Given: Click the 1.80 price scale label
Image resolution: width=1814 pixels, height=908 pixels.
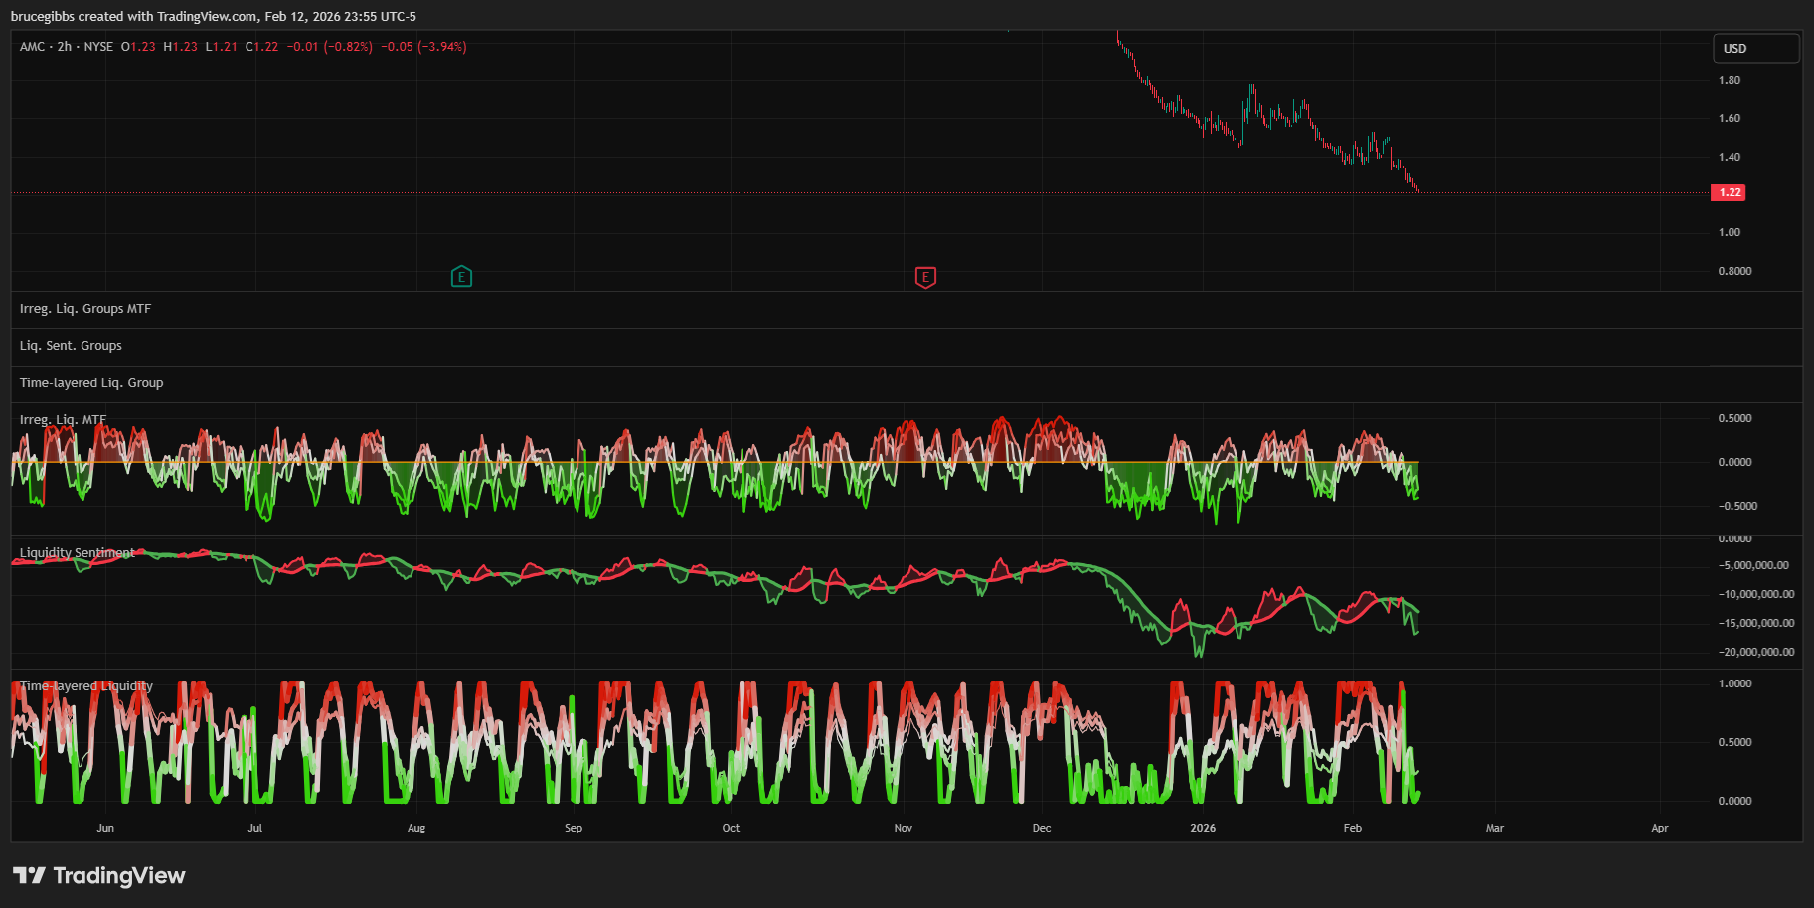Looking at the screenshot, I should (1730, 81).
